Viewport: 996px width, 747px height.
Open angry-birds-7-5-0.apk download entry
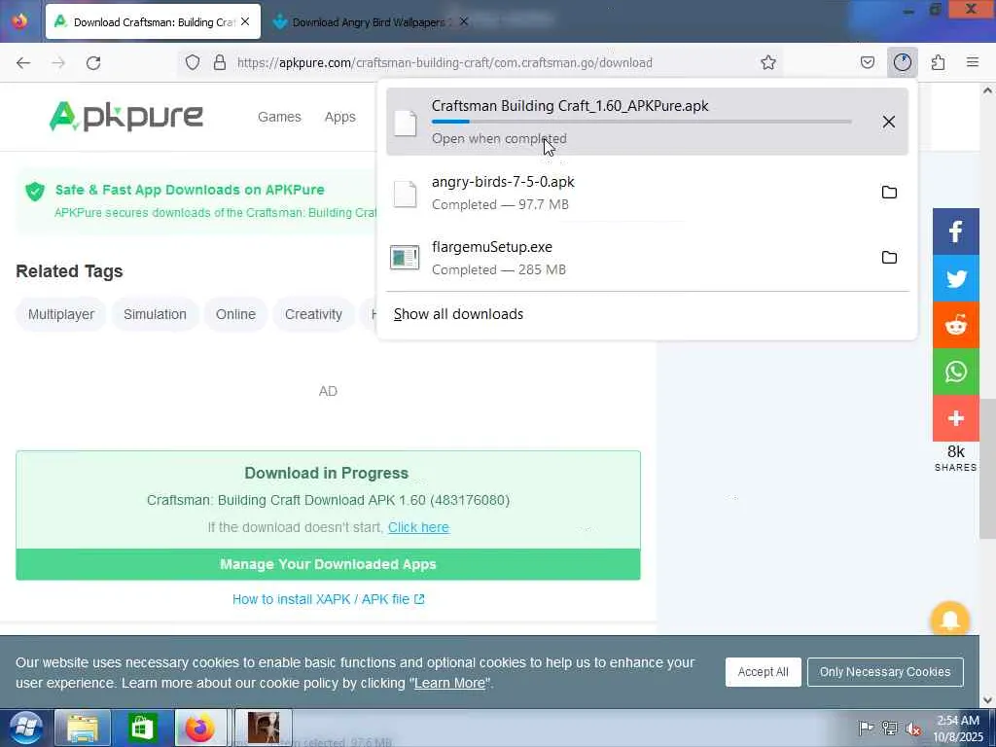tap(647, 193)
